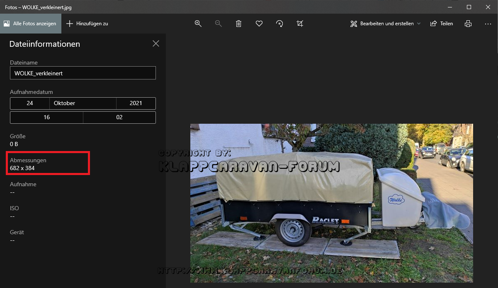Image resolution: width=498 pixels, height=288 pixels.
Task: Open the month field showing Oktober
Action: coord(83,103)
